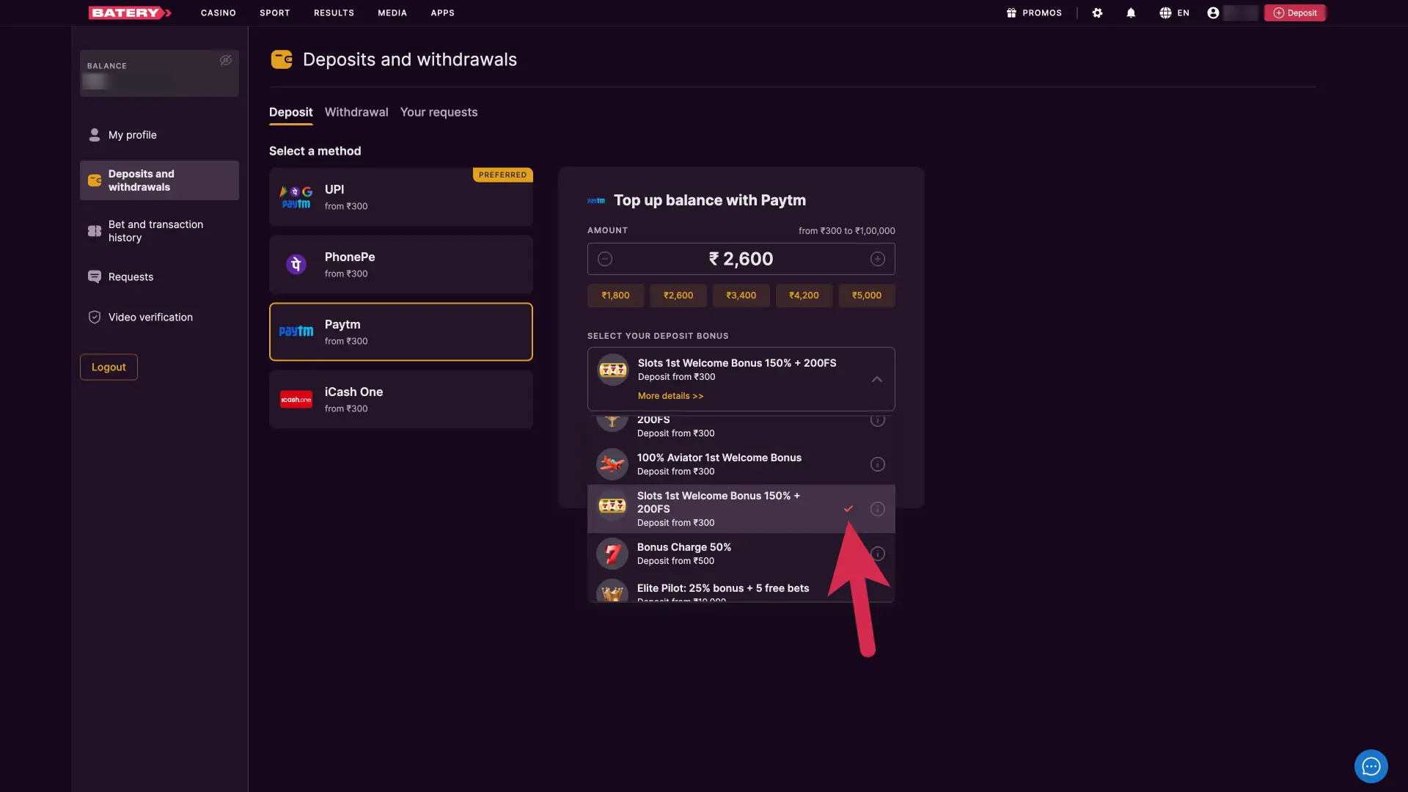Choose the ₹2,600 preset amount
1408x792 pixels.
[678, 296]
